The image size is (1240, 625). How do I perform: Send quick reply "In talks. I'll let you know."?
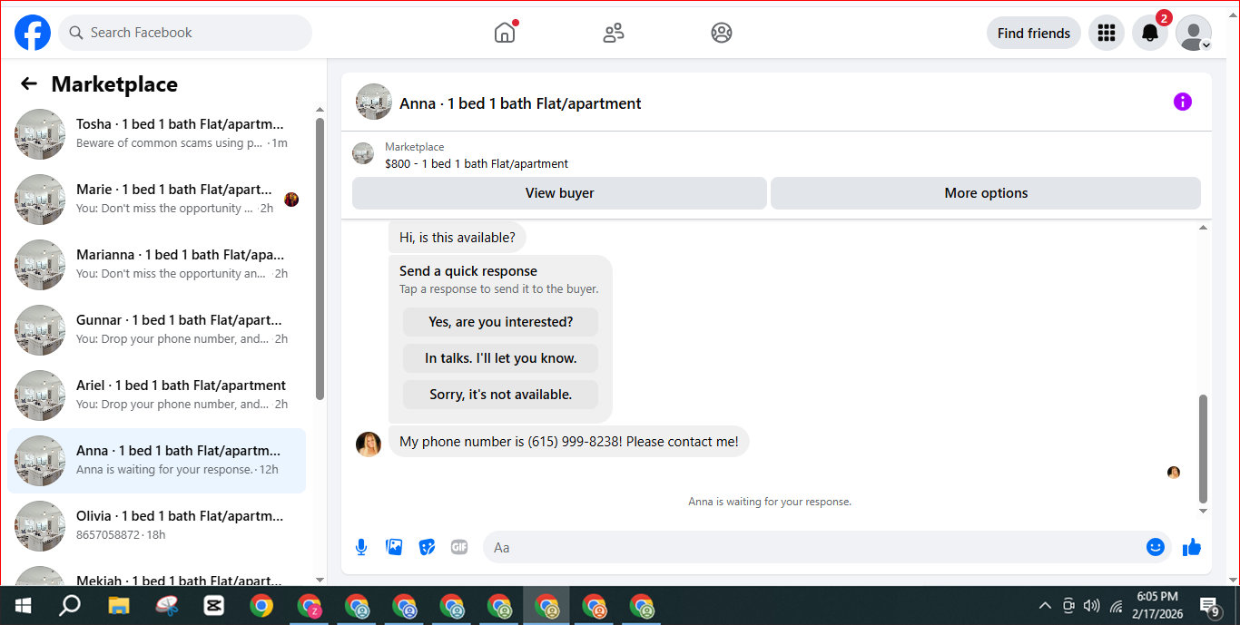[500, 357]
